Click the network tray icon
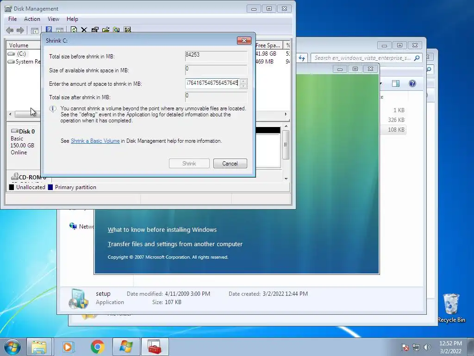This screenshot has height=356, width=474. pos(416,347)
